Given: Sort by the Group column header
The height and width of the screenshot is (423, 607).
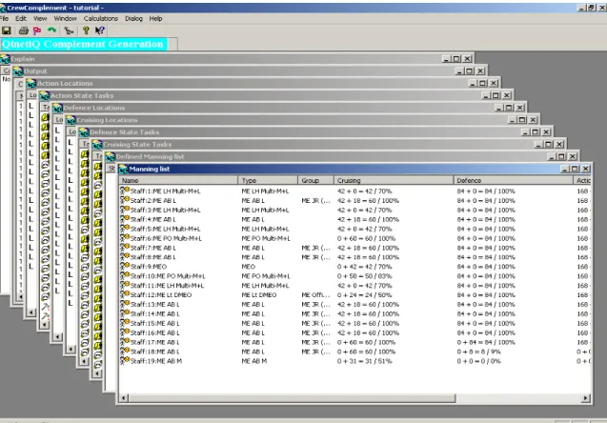Looking at the screenshot, I should [315, 180].
